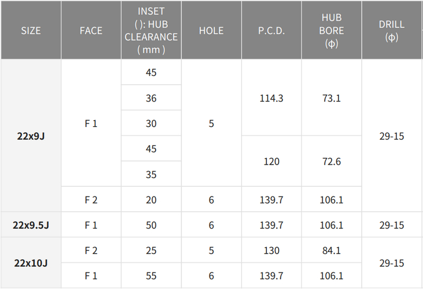The image size is (423, 289).
Task: Select the 22x9.5J size cell
Action: [x=31, y=225]
